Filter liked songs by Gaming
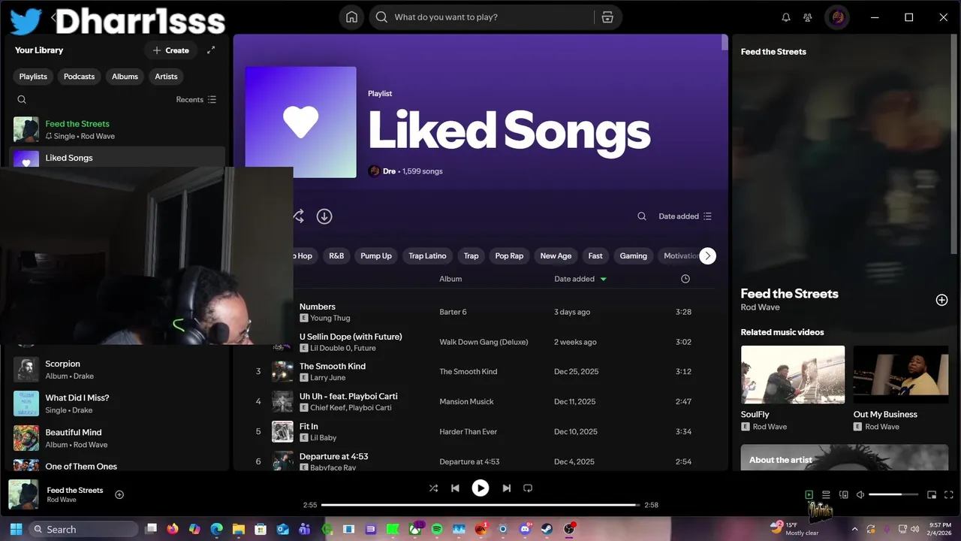Image resolution: width=961 pixels, height=541 pixels. (633, 256)
